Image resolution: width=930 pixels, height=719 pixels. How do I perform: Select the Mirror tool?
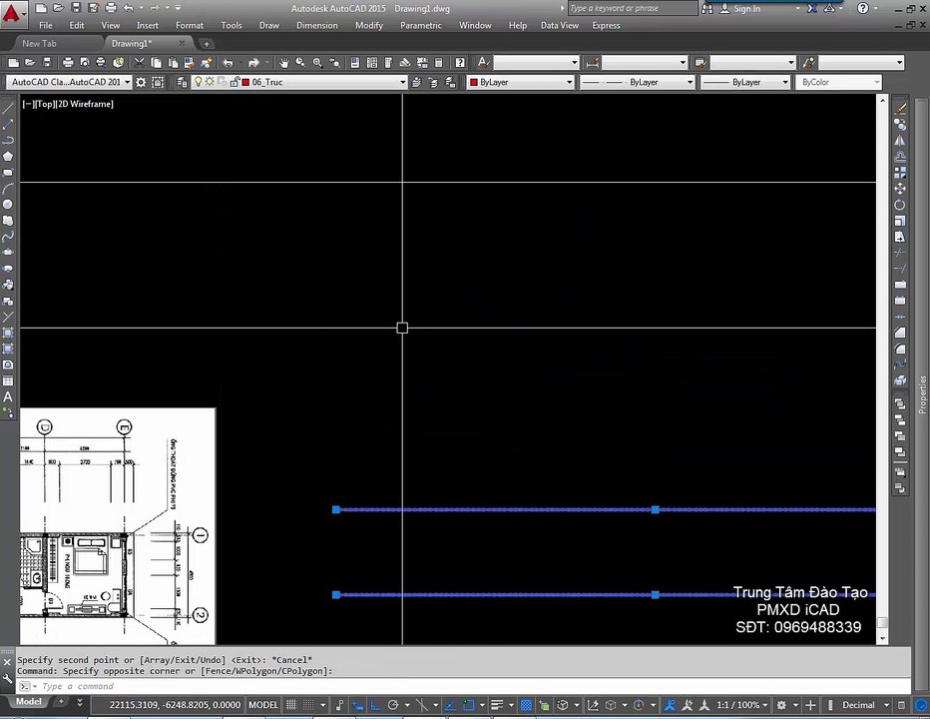pyautogui.click(x=900, y=140)
